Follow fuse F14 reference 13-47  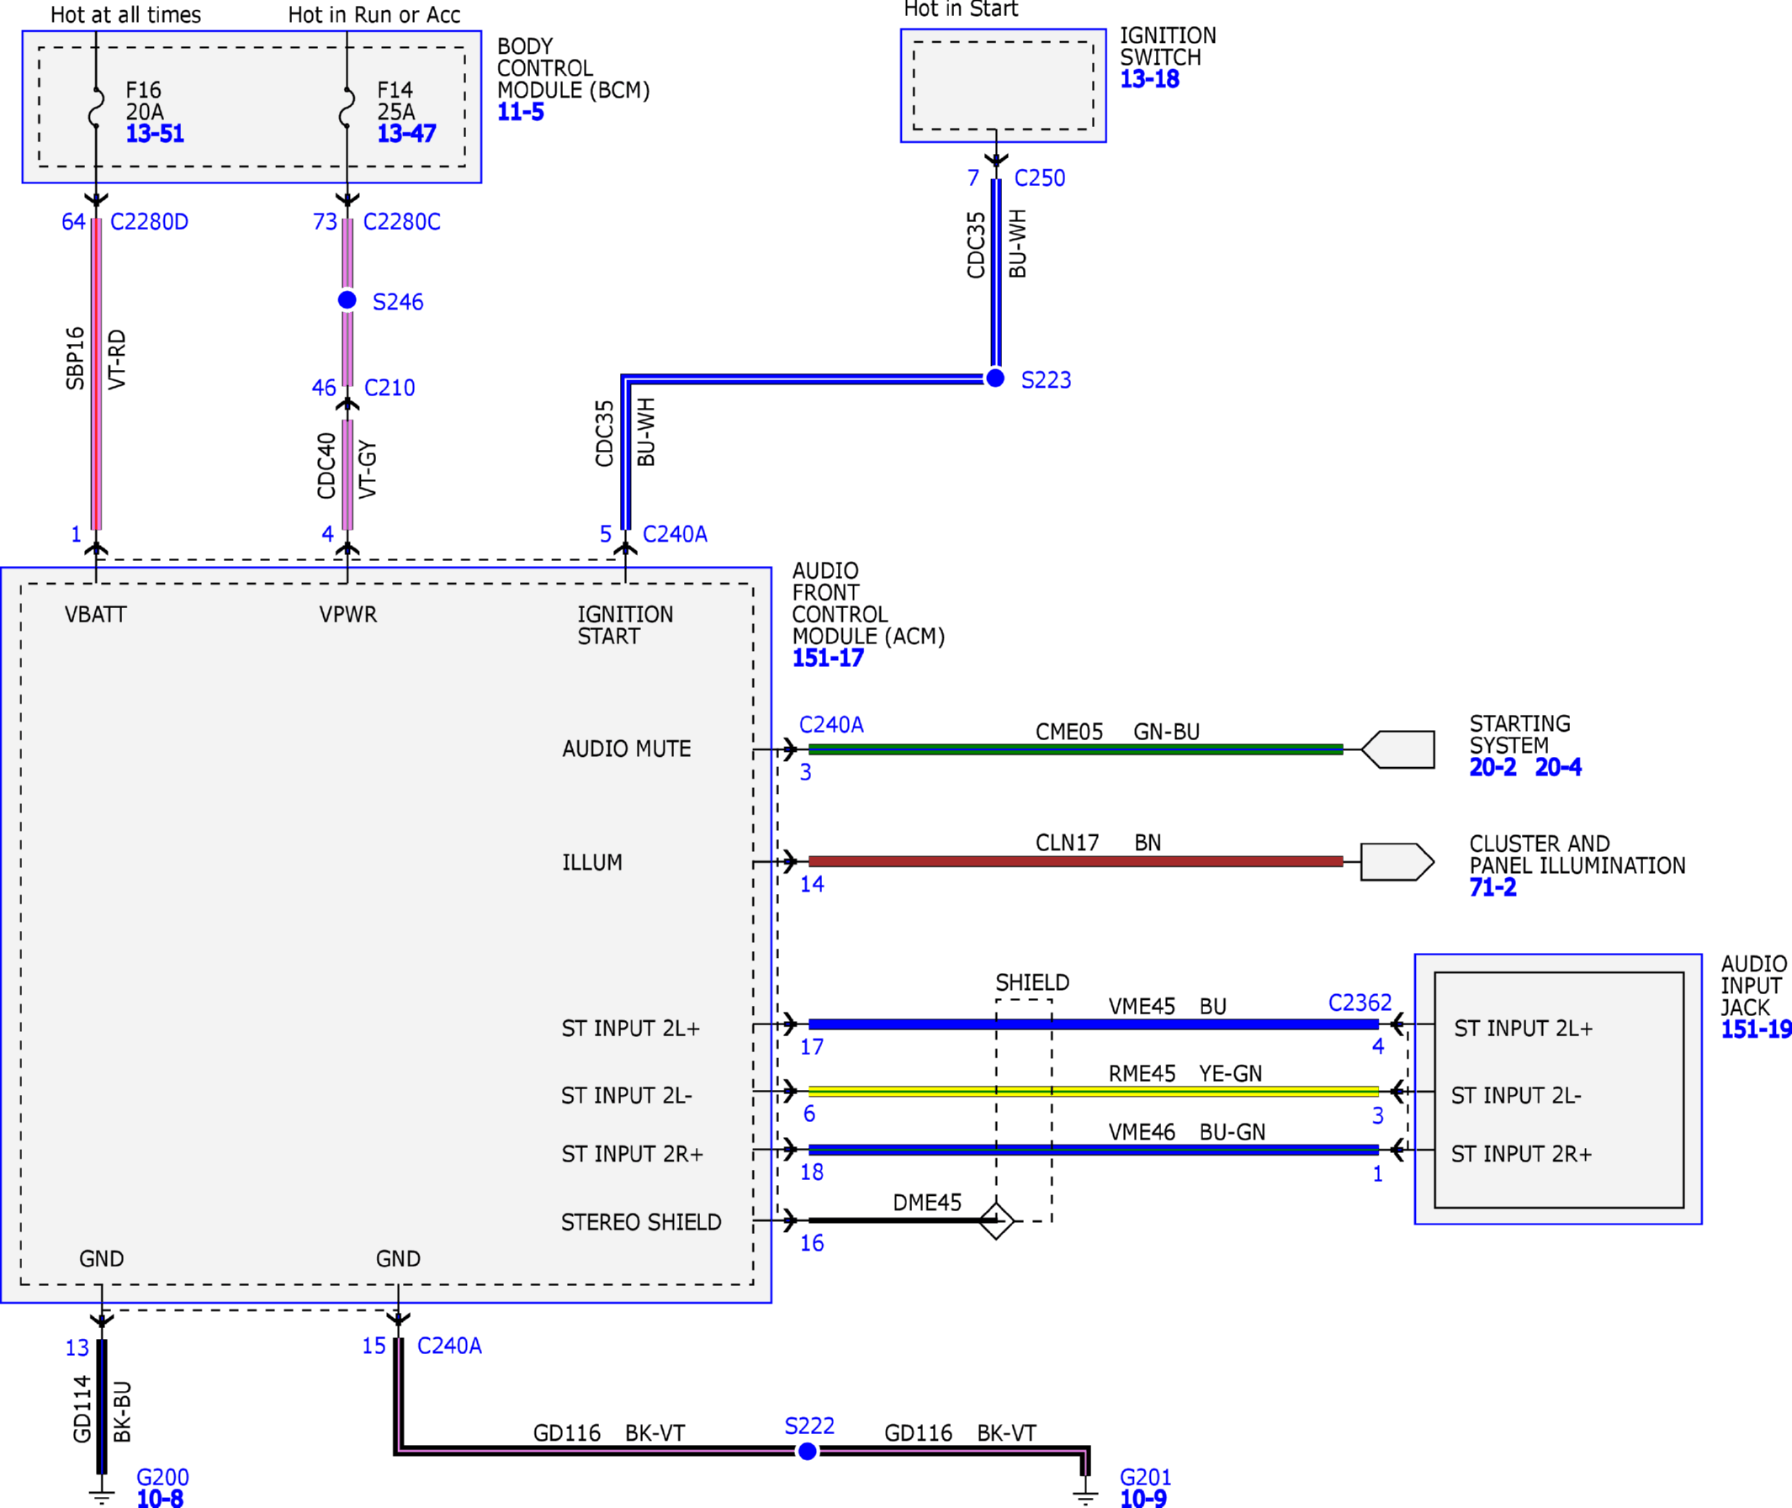406,134
